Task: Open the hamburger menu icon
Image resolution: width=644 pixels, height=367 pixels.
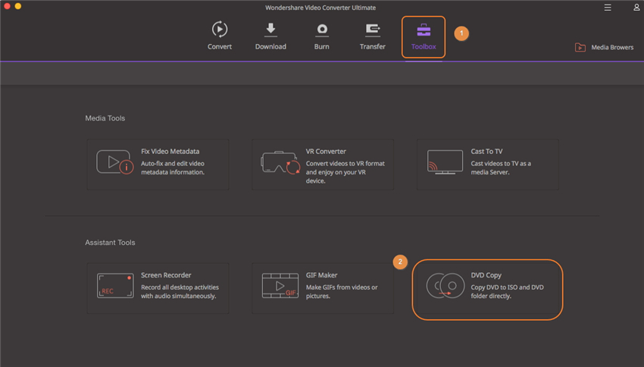Action: [608, 8]
